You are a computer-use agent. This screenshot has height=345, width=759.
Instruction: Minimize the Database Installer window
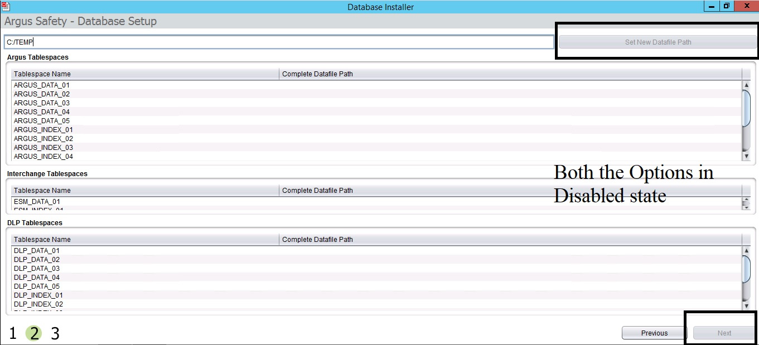(x=711, y=6)
